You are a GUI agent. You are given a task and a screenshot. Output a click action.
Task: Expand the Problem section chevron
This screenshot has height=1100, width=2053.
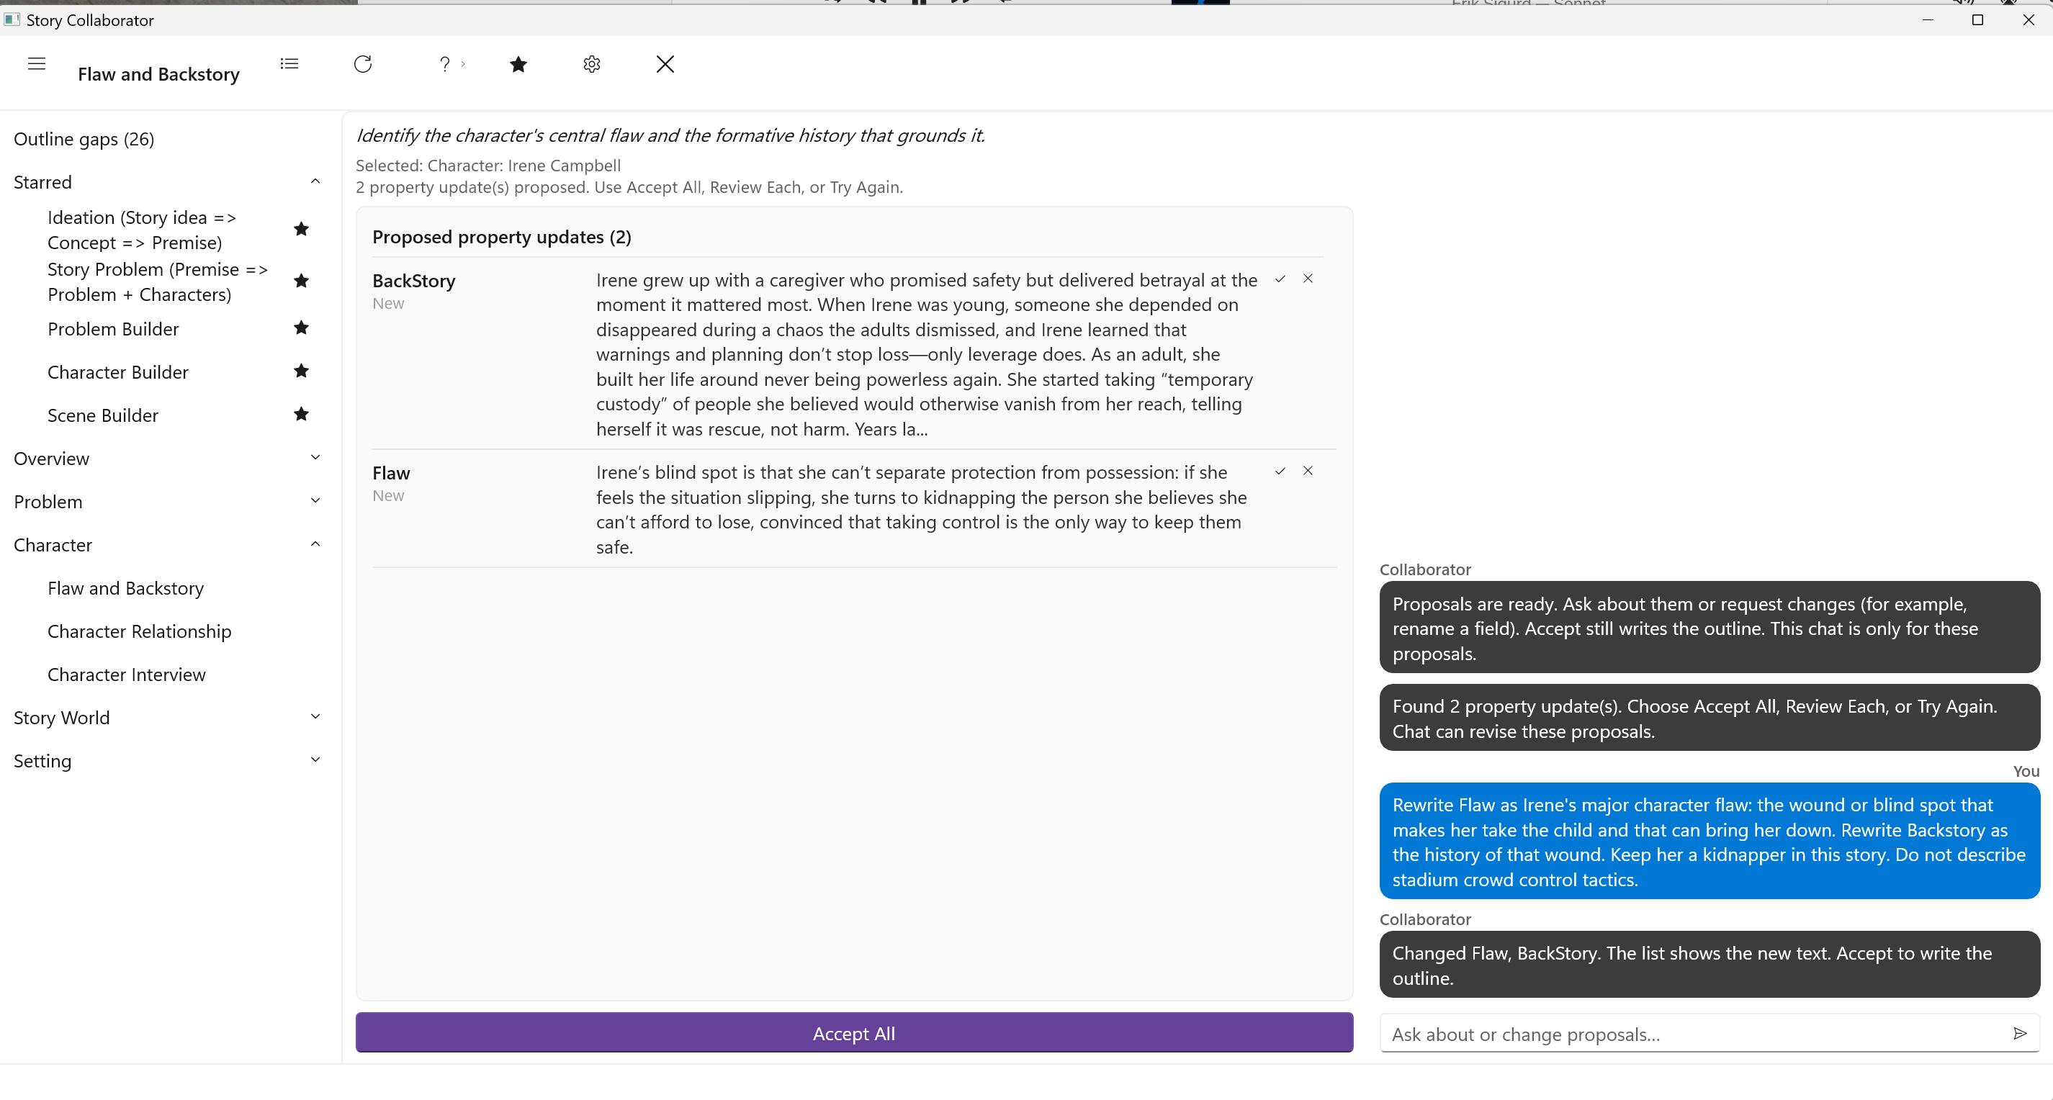315,500
